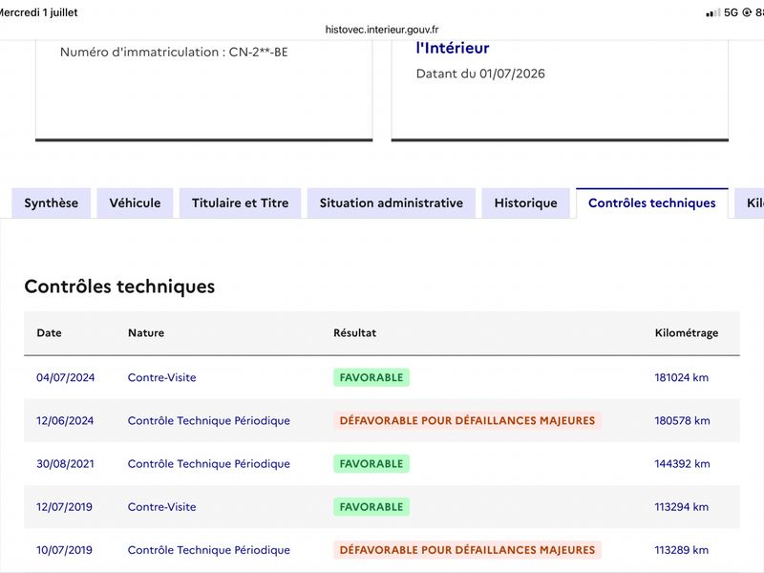Click the immatriculation number CN-2**-BE text

pyautogui.click(x=258, y=53)
